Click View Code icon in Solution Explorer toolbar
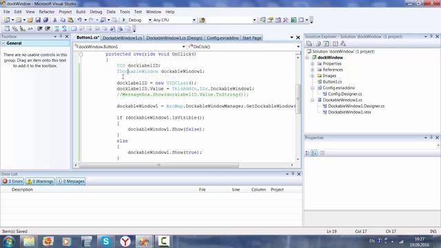This screenshot has height=248, width=441. click(336, 43)
